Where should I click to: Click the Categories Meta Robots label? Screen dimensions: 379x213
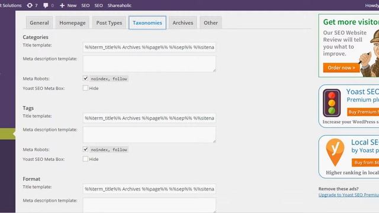click(36, 79)
